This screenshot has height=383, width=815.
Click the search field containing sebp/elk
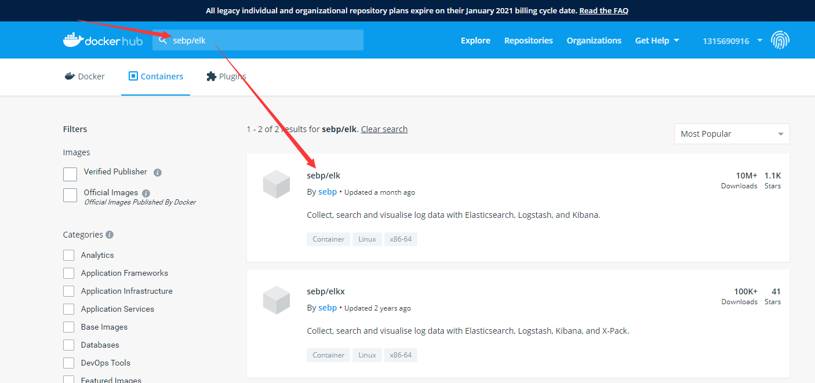click(x=258, y=40)
